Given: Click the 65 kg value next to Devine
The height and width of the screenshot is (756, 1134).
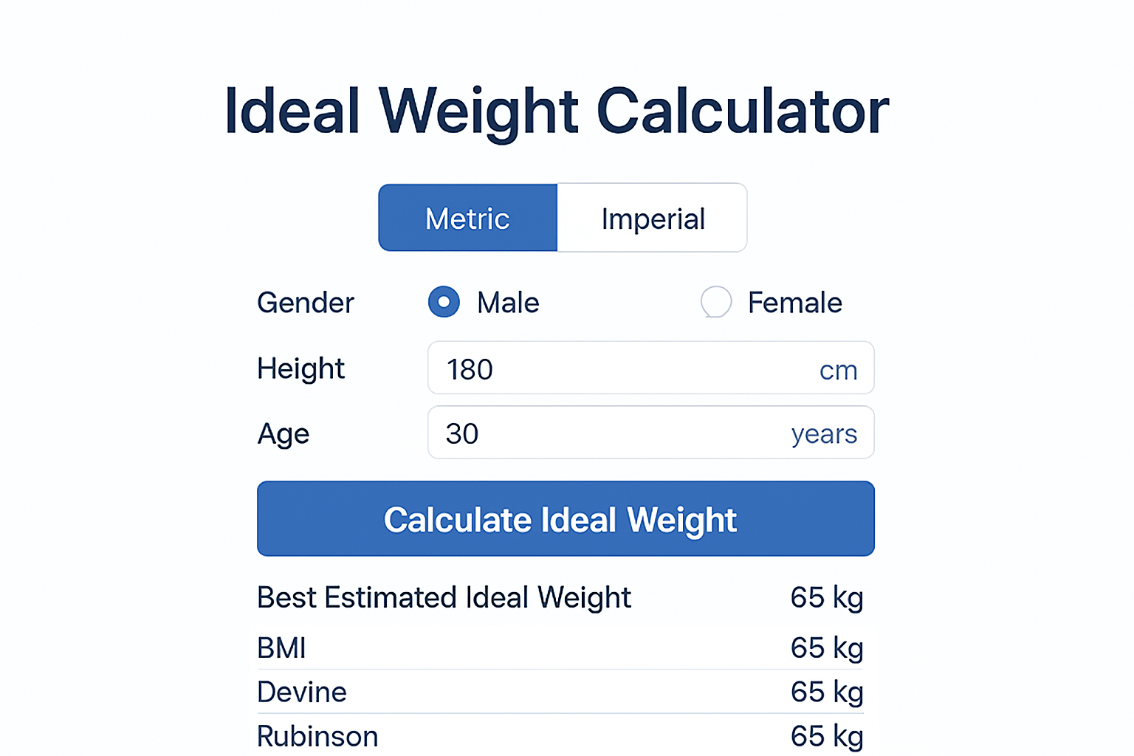Looking at the screenshot, I should (827, 692).
